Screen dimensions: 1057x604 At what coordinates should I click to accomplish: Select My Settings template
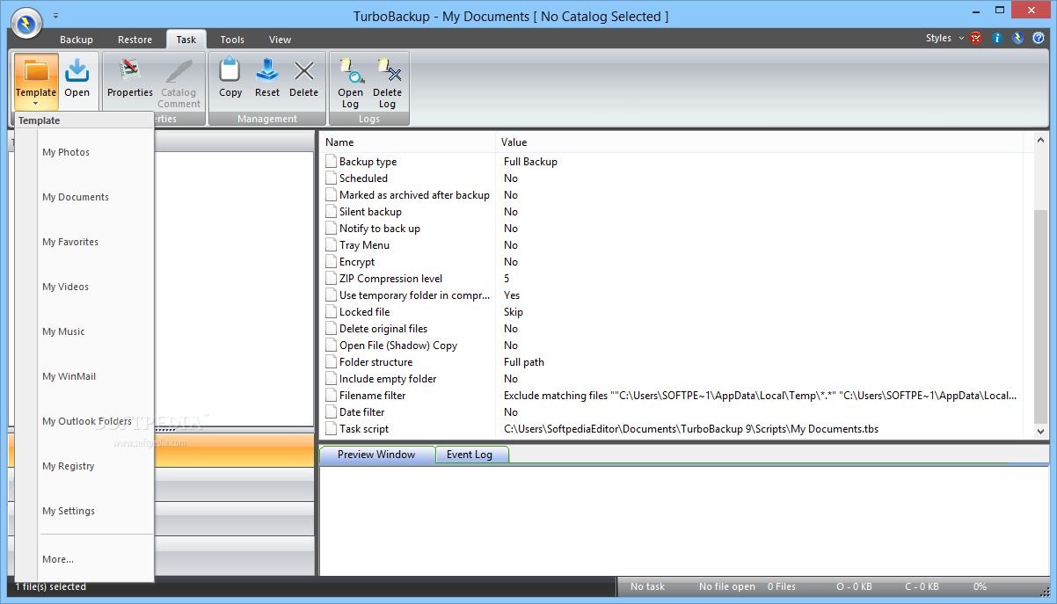85,511
